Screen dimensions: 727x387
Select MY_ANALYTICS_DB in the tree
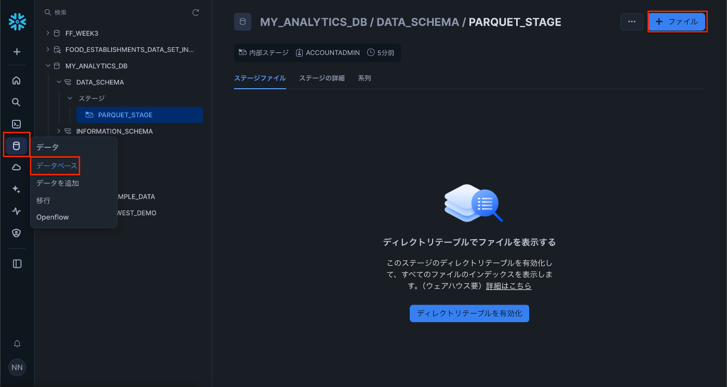[x=96, y=66]
